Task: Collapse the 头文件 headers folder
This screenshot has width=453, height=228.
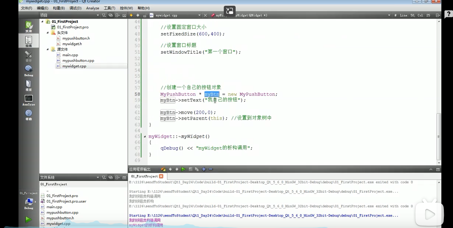Action: point(48,33)
